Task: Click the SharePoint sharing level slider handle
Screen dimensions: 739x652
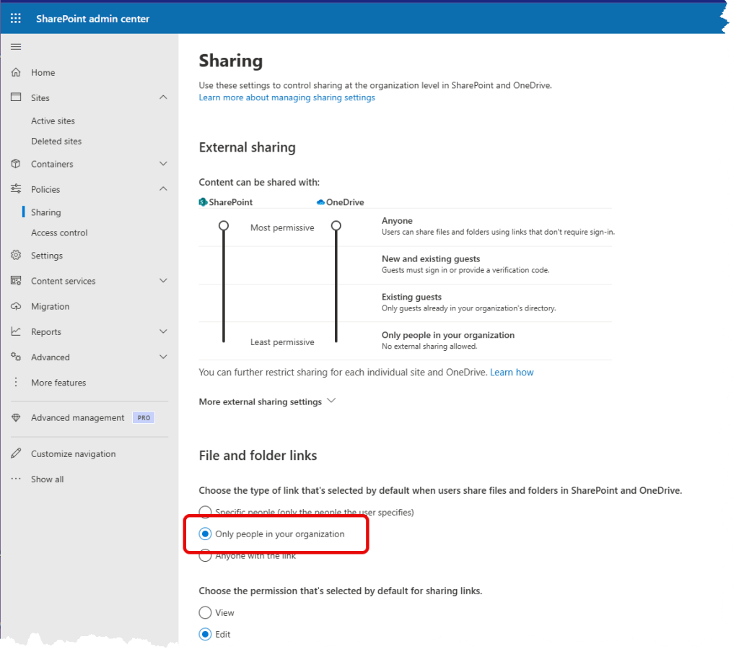Action: [224, 226]
